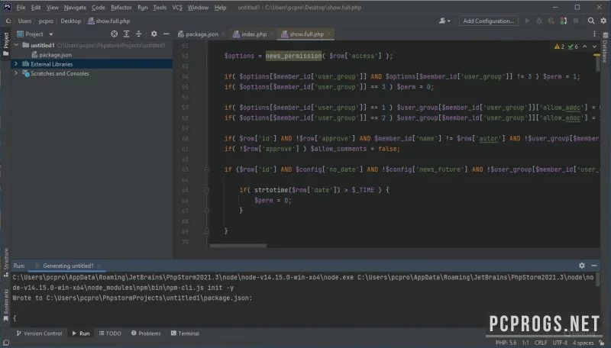The height and width of the screenshot is (348, 611).
Task: Expand External Libraries node
Action: tap(16, 64)
